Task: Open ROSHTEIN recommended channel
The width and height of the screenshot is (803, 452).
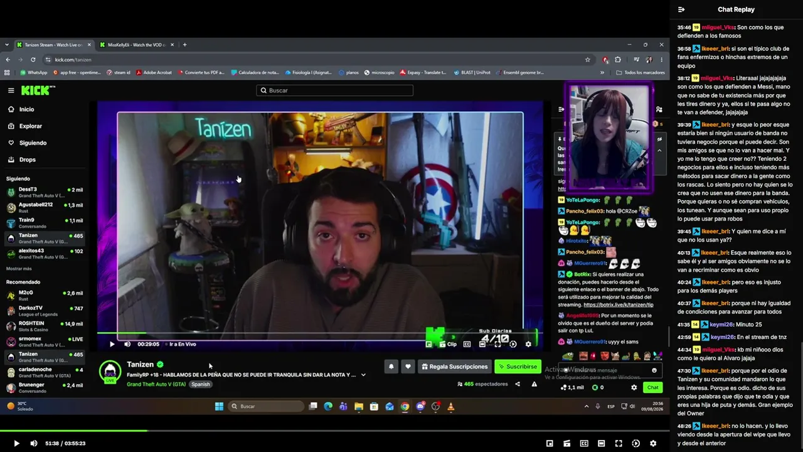Action: point(45,326)
